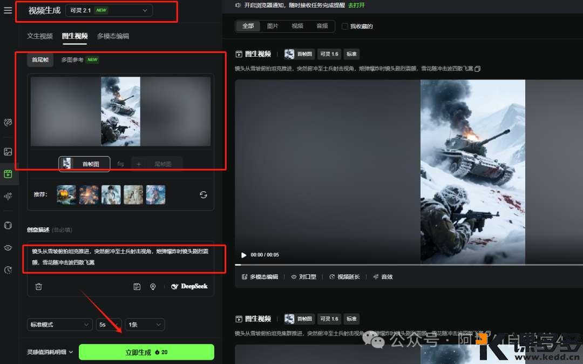Click the 可灵 1.6 tag on first card

coord(329,54)
